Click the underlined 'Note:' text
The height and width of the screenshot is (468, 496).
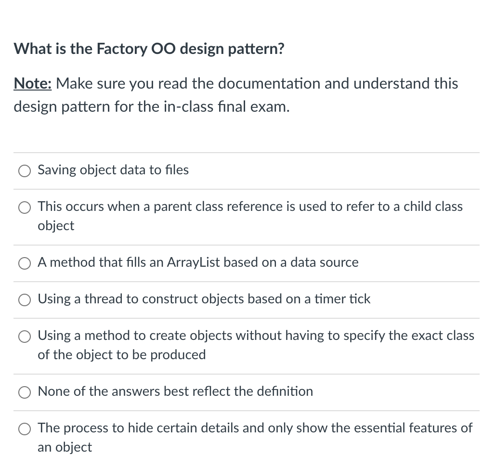[x=32, y=83]
